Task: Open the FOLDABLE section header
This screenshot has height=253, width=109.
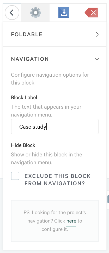Action: [x=55, y=34]
